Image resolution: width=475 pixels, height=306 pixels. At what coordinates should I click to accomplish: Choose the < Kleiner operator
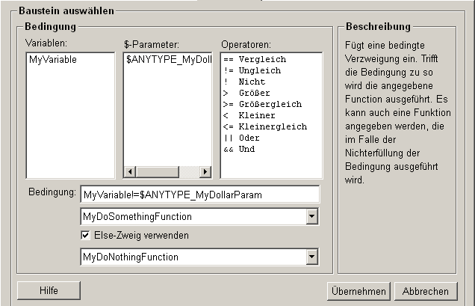point(249,115)
